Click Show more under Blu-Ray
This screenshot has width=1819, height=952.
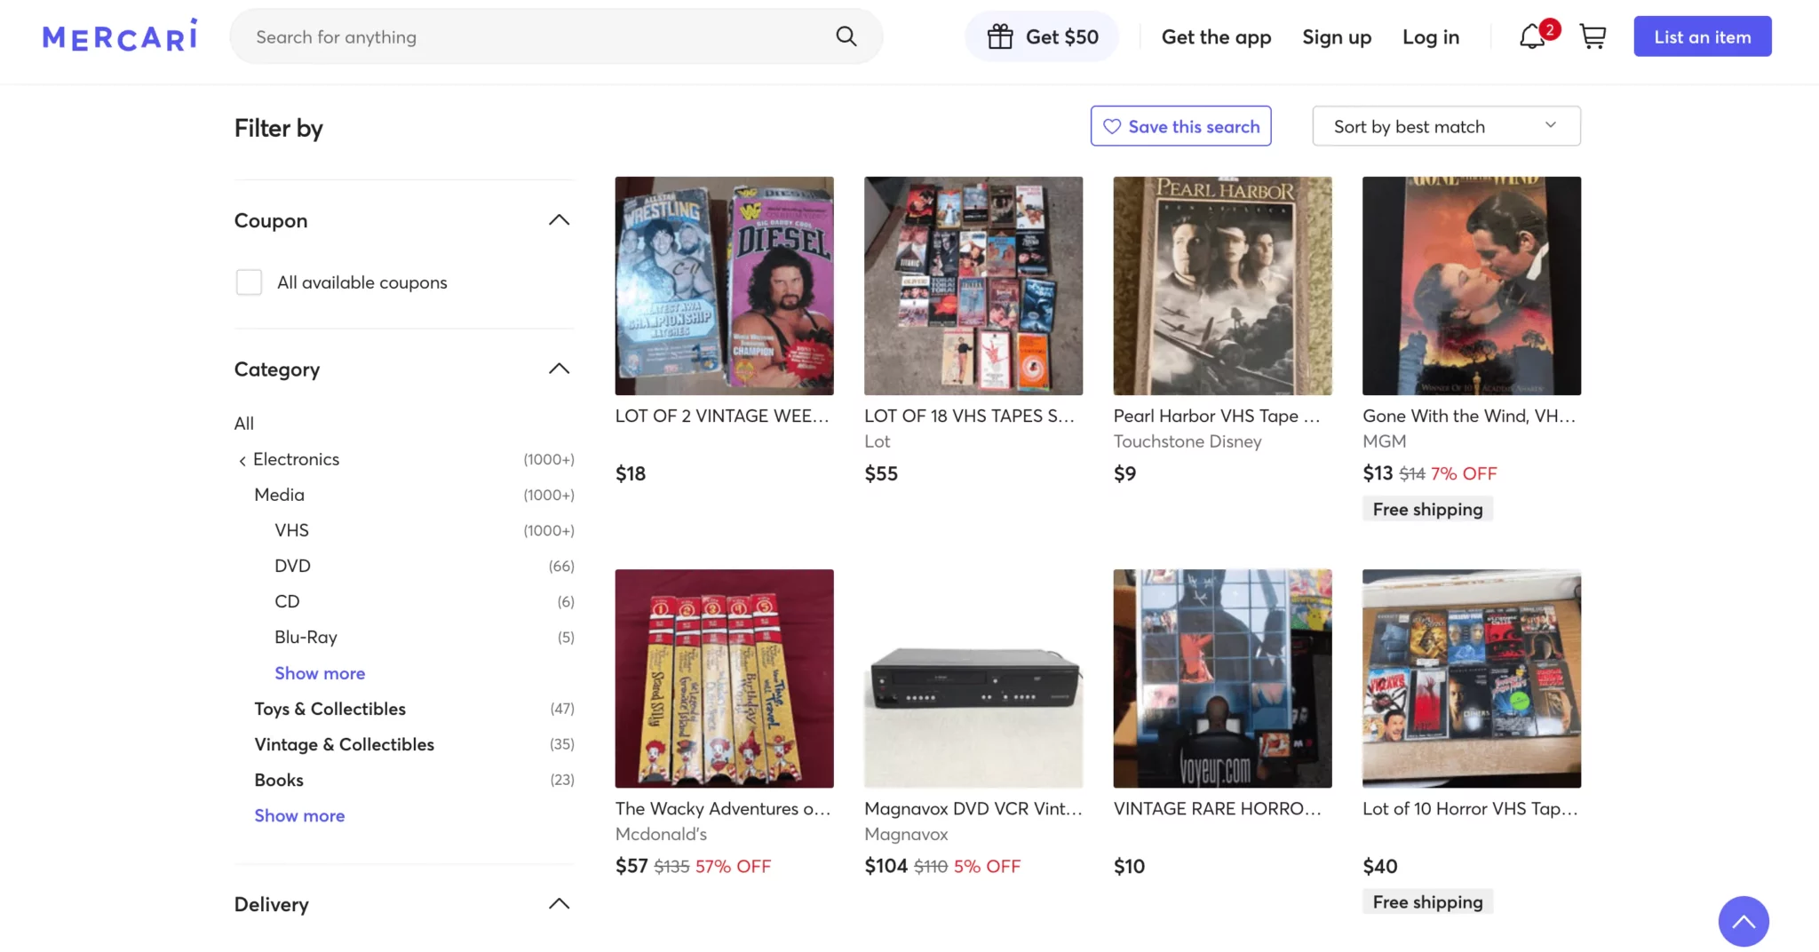[320, 673]
